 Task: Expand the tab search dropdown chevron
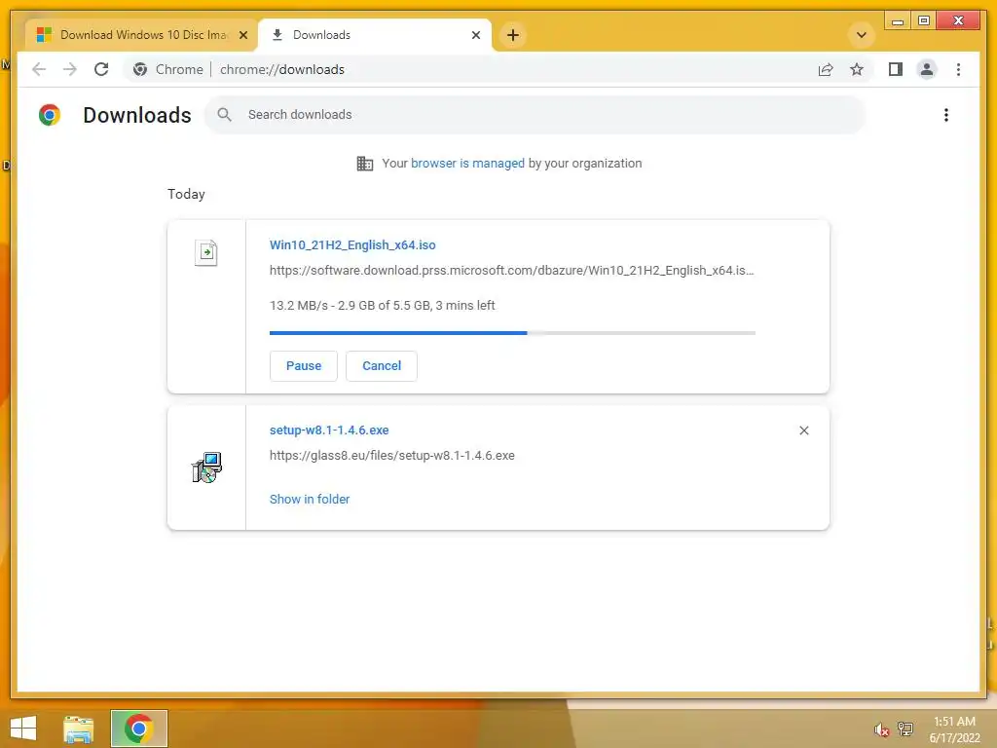click(862, 35)
